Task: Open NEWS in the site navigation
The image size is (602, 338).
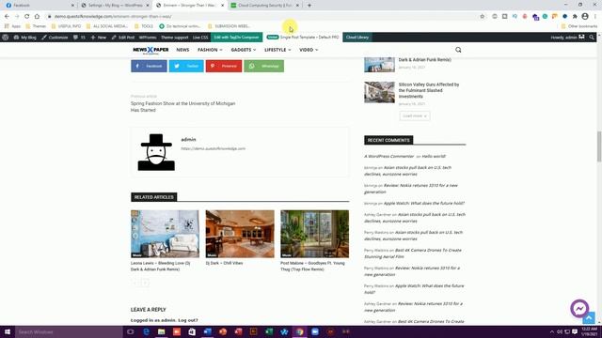Action: tap(182, 50)
